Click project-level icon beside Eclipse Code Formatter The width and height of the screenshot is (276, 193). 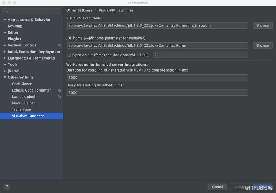59,90
